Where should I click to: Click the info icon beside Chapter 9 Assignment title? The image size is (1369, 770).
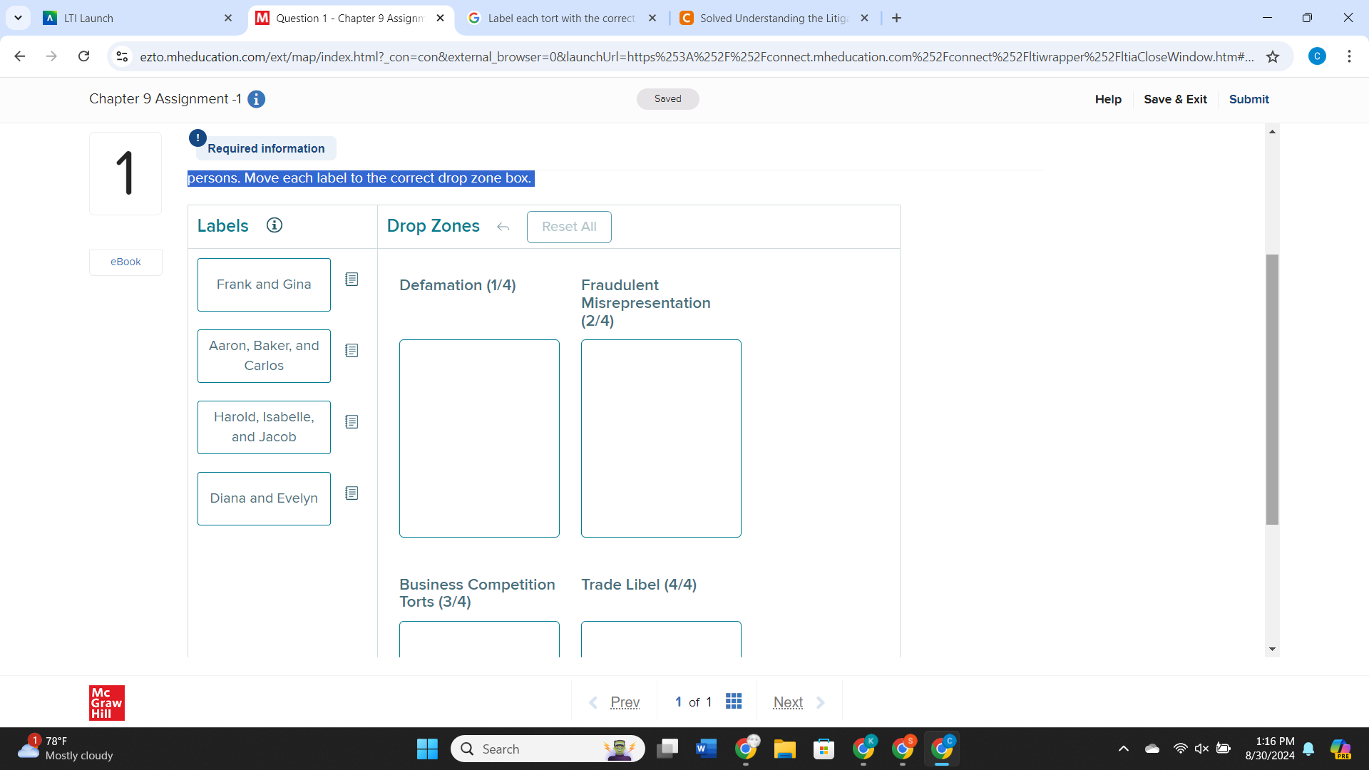[256, 99]
